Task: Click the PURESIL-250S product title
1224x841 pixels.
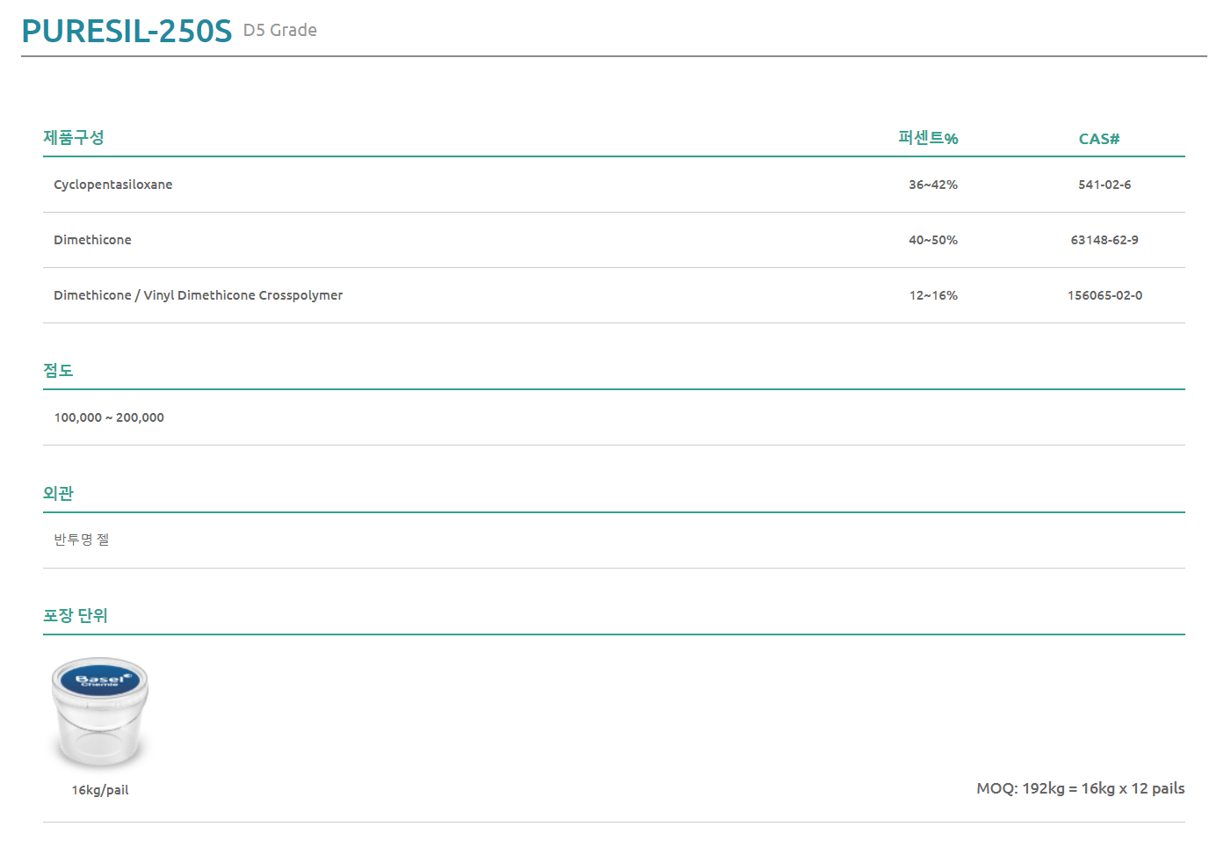Action: pyautogui.click(x=127, y=31)
